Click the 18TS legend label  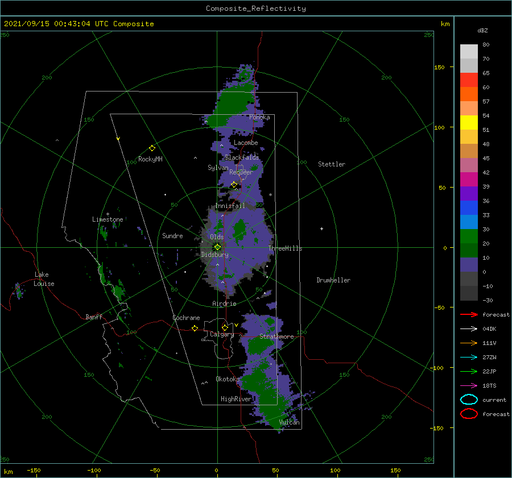pos(489,385)
